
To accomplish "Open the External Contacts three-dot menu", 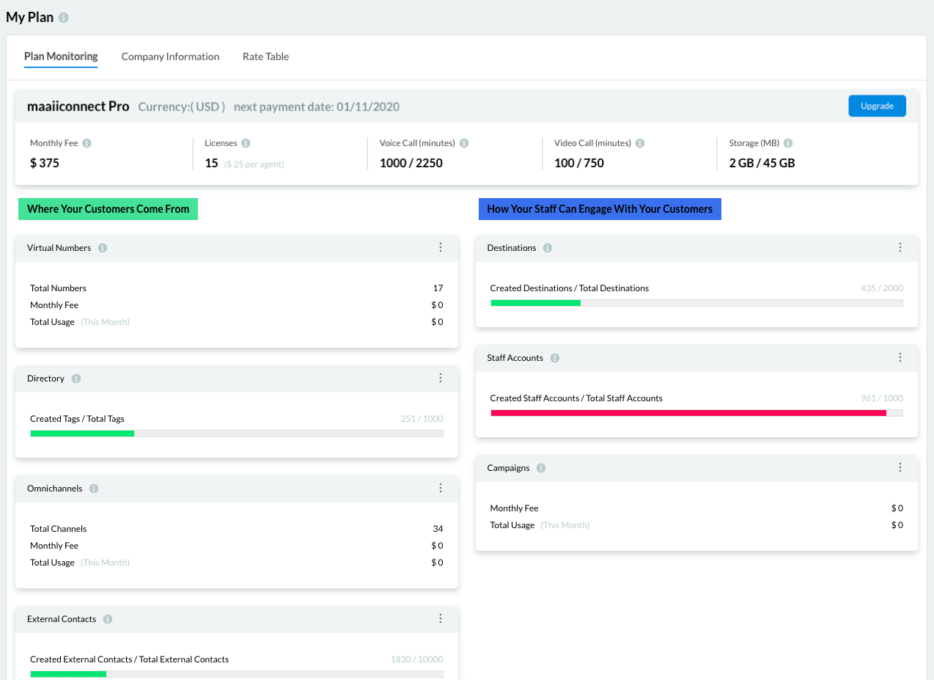I will tap(441, 618).
